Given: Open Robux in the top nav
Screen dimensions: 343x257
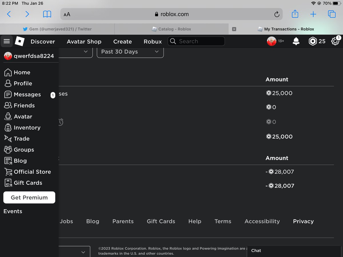Looking at the screenshot, I should (153, 41).
